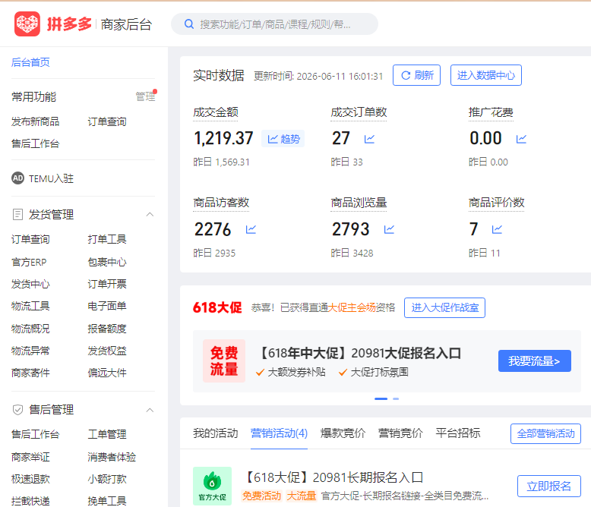Open 订单查询 under 常用功能

point(107,121)
